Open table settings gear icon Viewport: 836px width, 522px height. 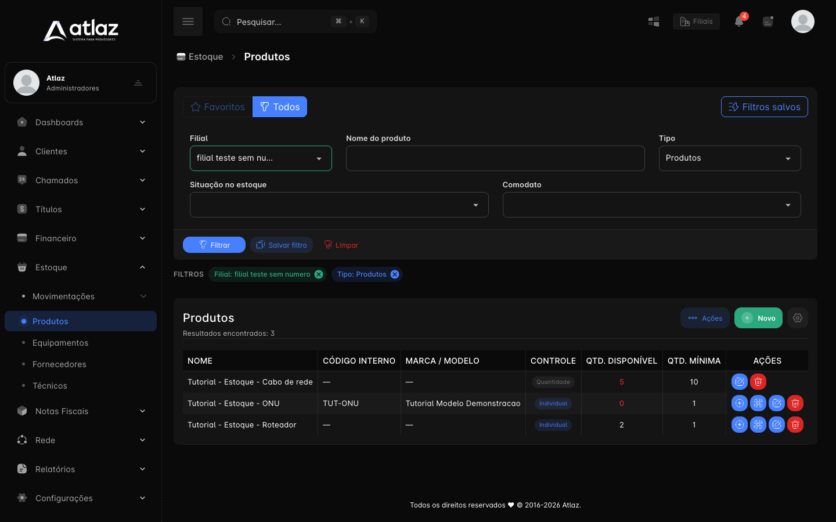click(x=798, y=318)
